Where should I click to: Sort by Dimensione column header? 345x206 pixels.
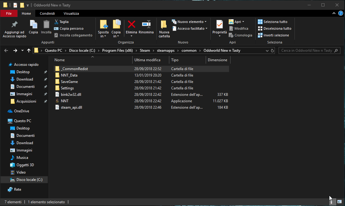coord(218,60)
